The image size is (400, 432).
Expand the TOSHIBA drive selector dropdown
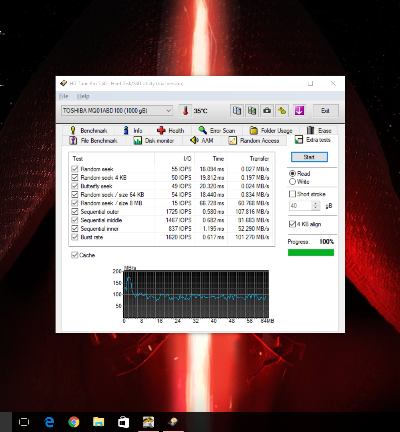point(117,110)
